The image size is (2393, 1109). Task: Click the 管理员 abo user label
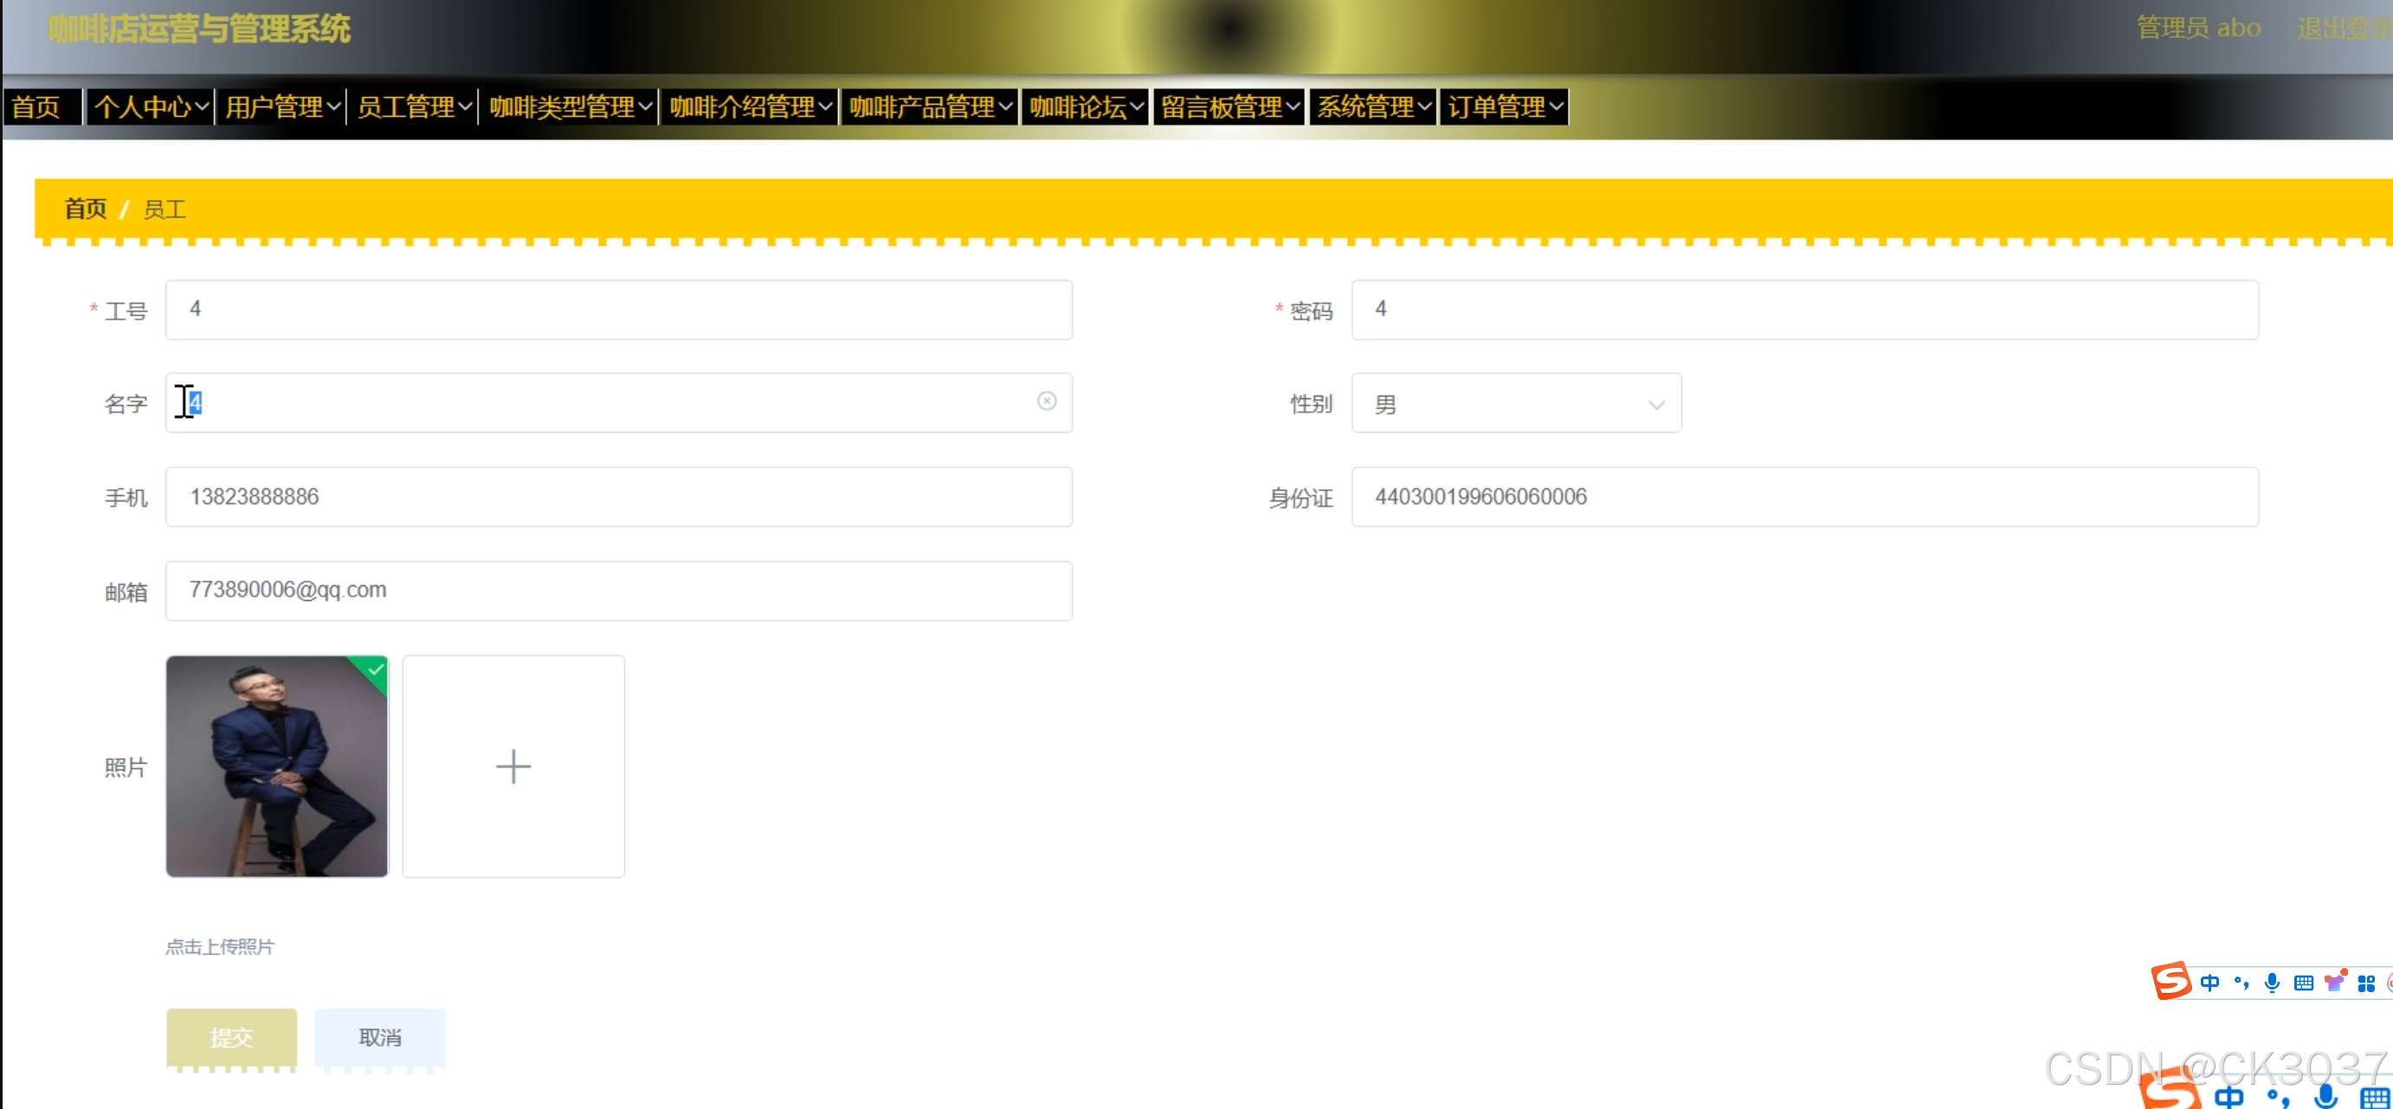coord(2198,29)
